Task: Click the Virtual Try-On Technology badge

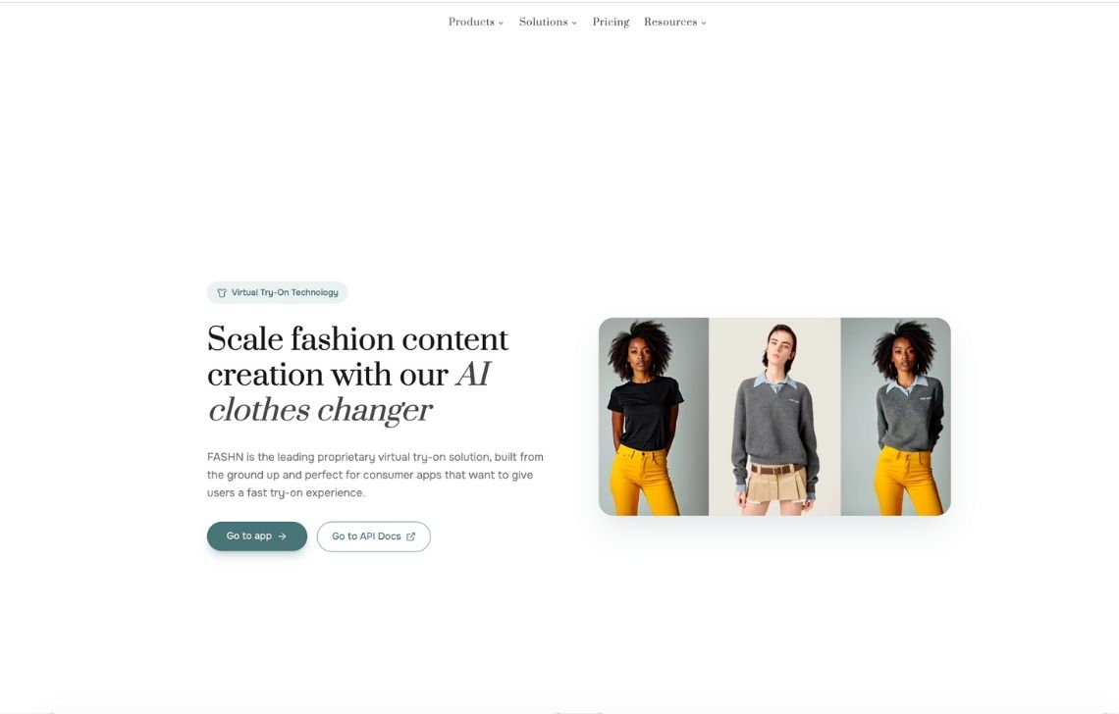Action: [x=277, y=292]
